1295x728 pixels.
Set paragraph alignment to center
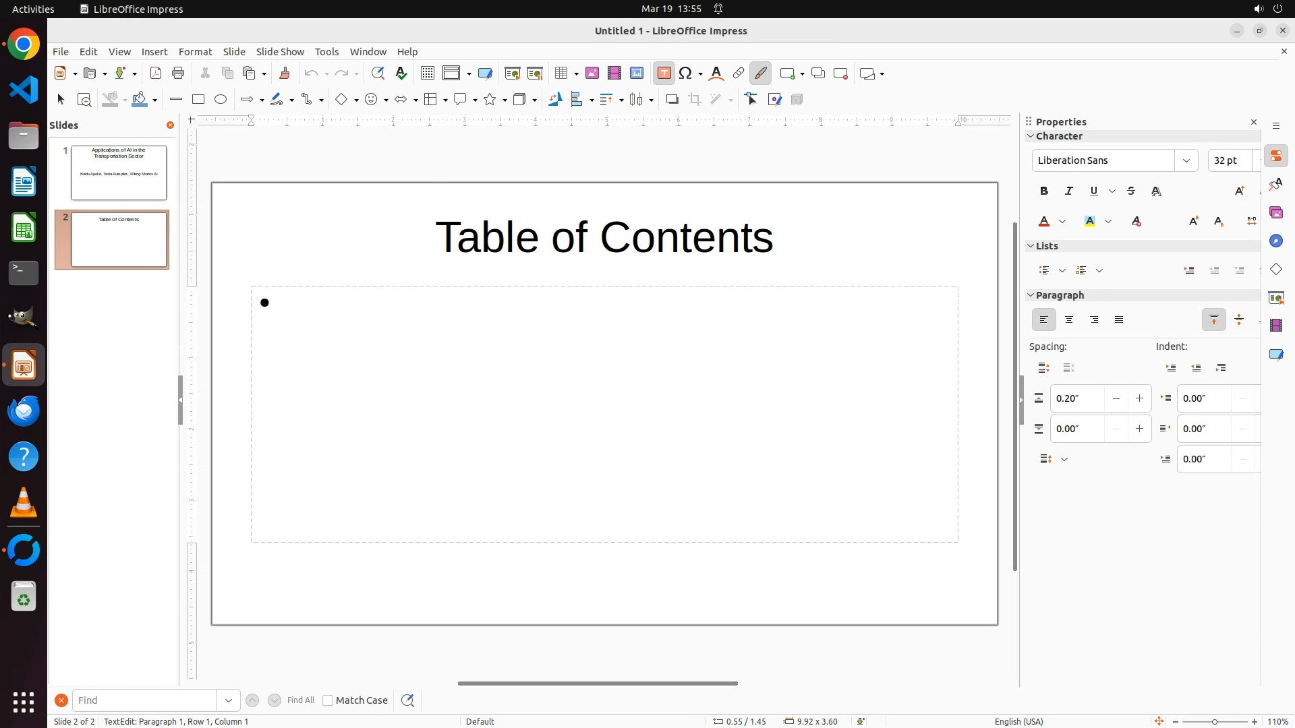[x=1069, y=320]
